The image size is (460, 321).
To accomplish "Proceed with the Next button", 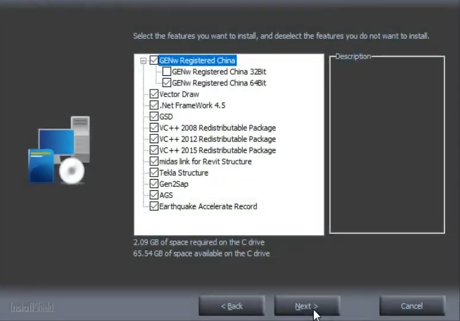I will point(307,305).
